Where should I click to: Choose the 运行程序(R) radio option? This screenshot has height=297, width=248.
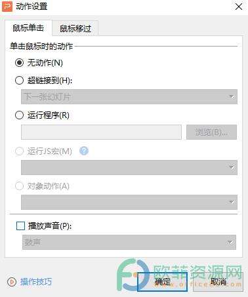pos(19,115)
